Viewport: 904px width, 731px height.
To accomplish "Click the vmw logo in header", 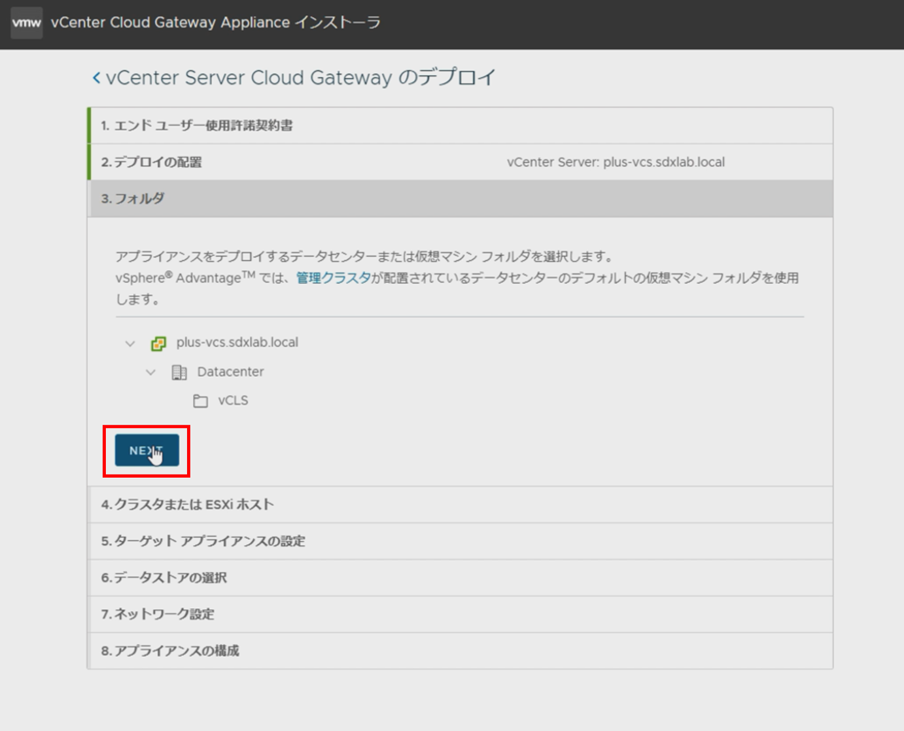I will (27, 23).
